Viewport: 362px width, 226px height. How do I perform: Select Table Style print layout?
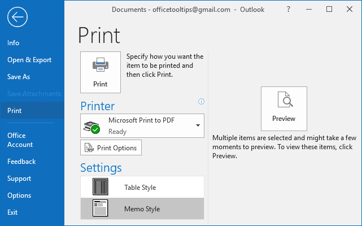click(x=142, y=187)
